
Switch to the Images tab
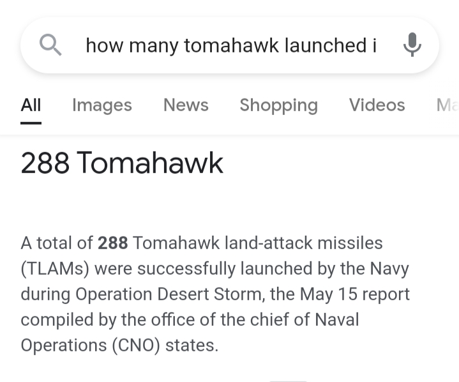pos(102,105)
